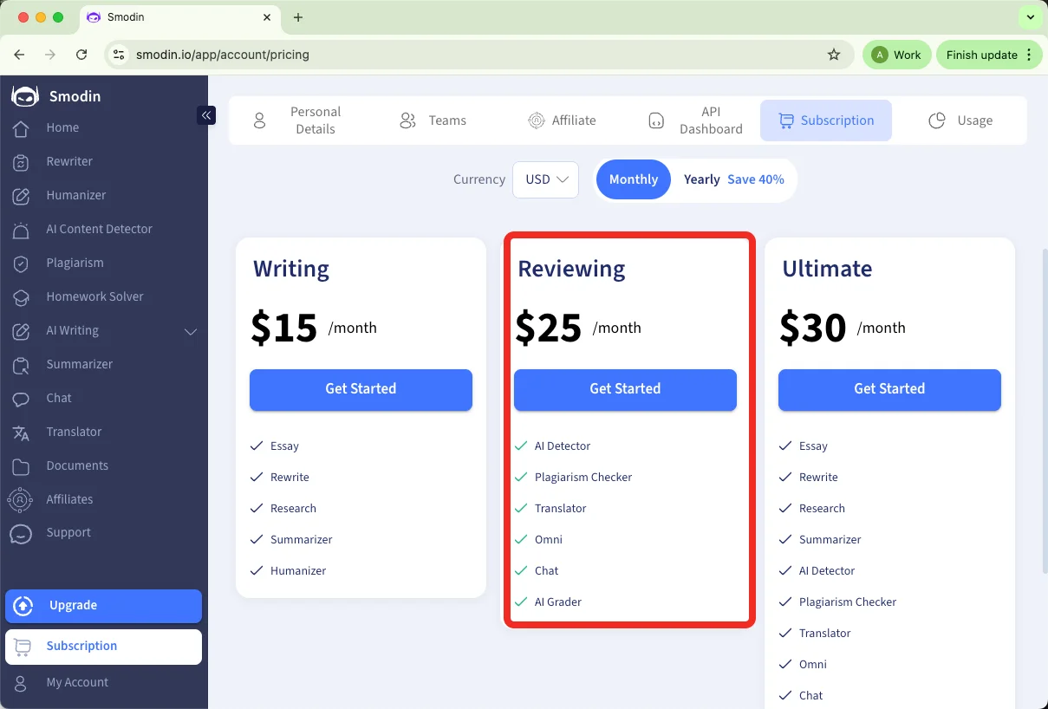Image resolution: width=1048 pixels, height=709 pixels.
Task: Click the $15 price text
Action: click(x=284, y=328)
